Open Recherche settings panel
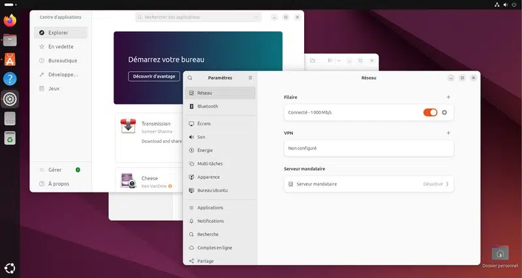 220,234
